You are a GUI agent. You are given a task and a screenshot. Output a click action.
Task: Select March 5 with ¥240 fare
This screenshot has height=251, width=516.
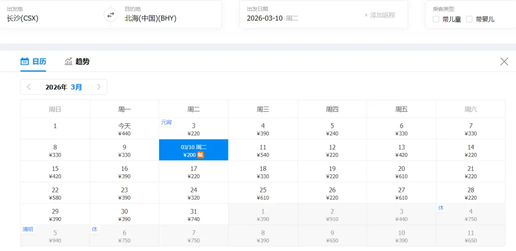tap(333, 129)
